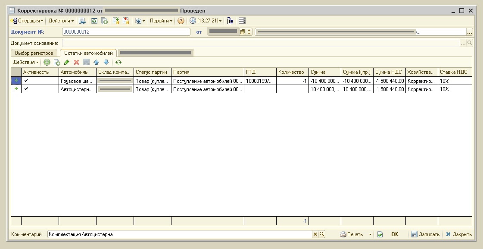The height and width of the screenshot is (249, 483).
Task: Click the Ставка НДС column header
Action: pos(455,72)
